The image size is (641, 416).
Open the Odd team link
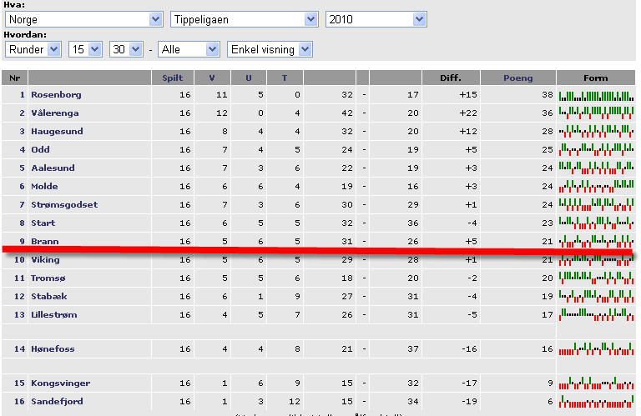coord(40,150)
